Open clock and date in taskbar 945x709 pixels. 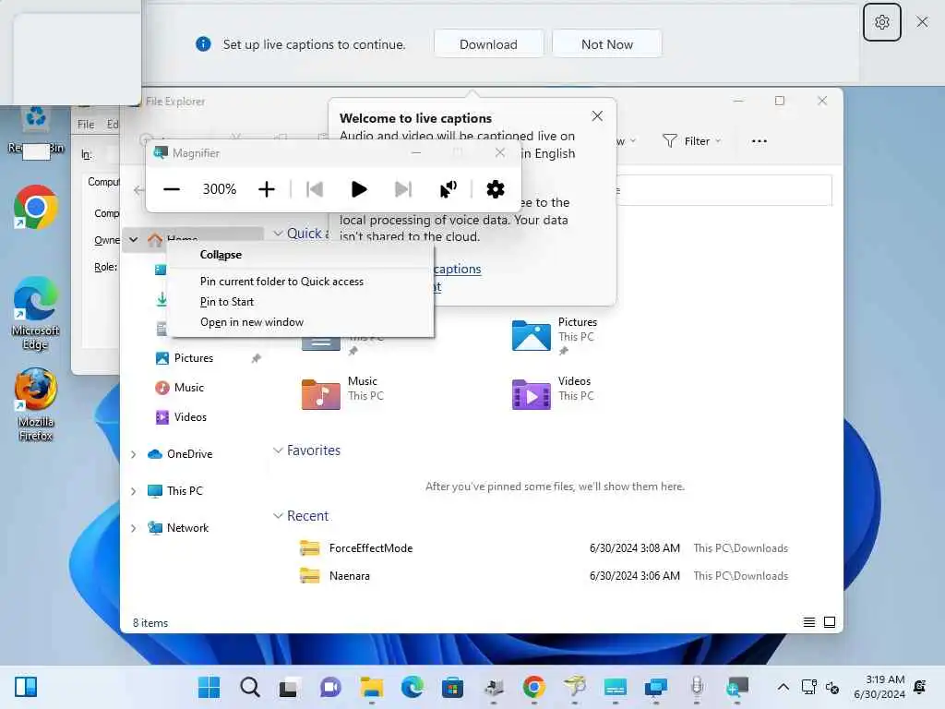tap(879, 687)
